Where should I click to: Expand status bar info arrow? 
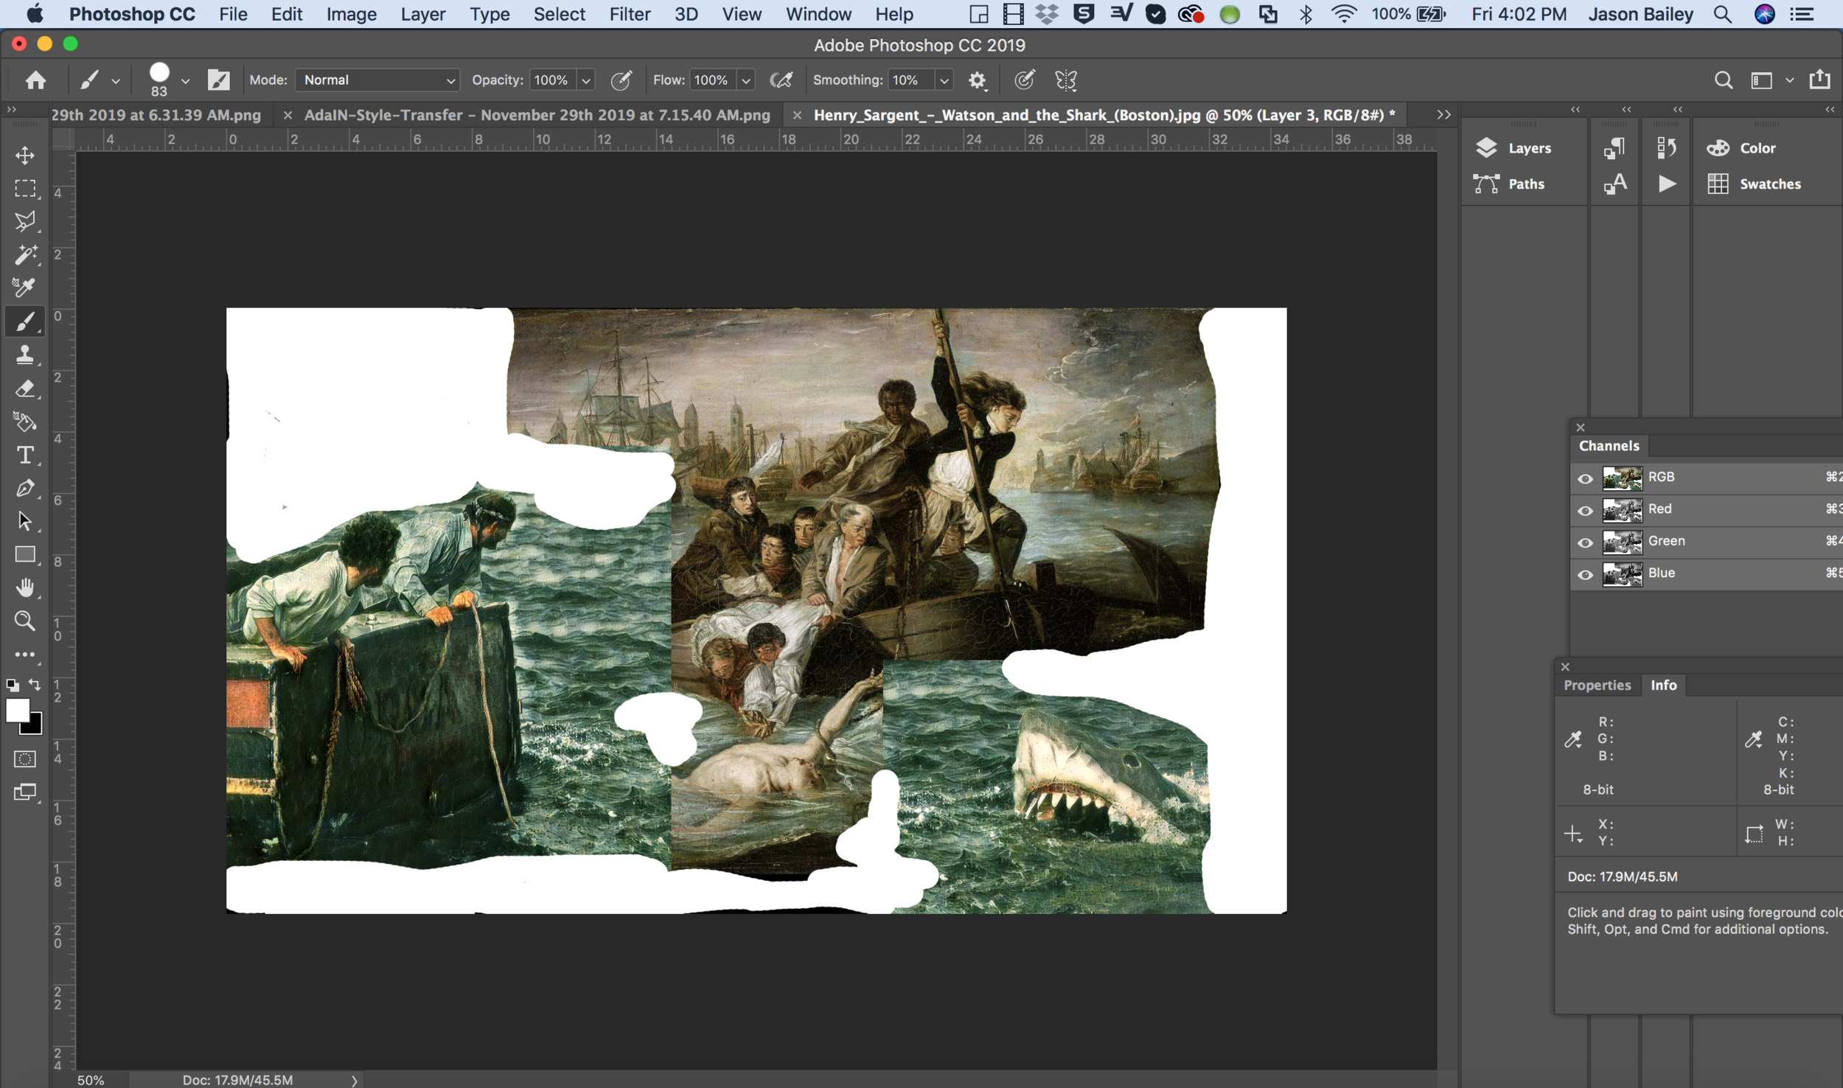point(355,1080)
